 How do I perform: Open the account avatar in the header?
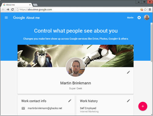click(147, 17)
